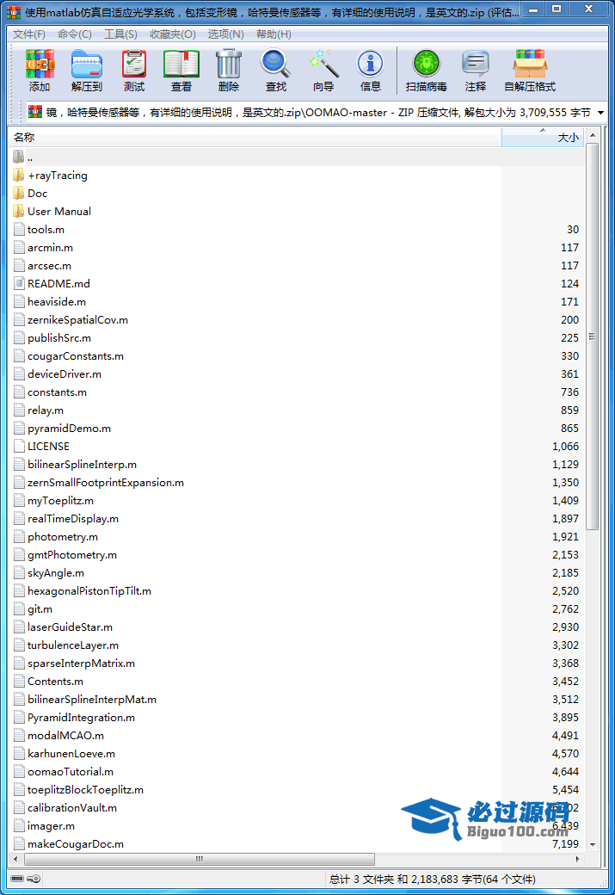Select file sparseInterpMatrix.m

[x=81, y=664]
